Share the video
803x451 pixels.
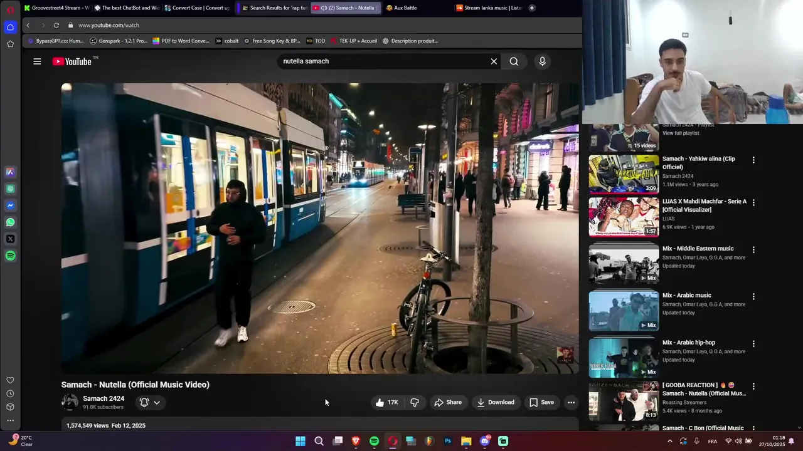(x=448, y=402)
